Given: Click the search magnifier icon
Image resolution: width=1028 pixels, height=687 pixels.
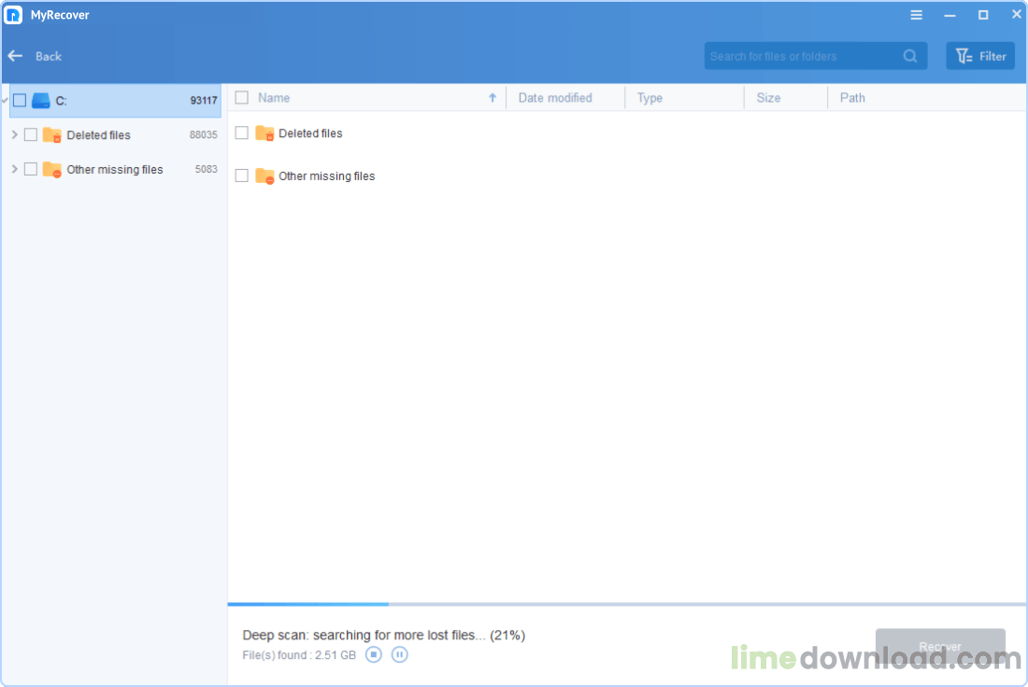Looking at the screenshot, I should 910,56.
